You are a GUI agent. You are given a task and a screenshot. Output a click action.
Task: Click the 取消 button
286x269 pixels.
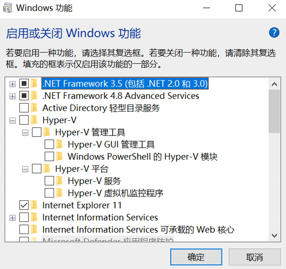(255, 257)
